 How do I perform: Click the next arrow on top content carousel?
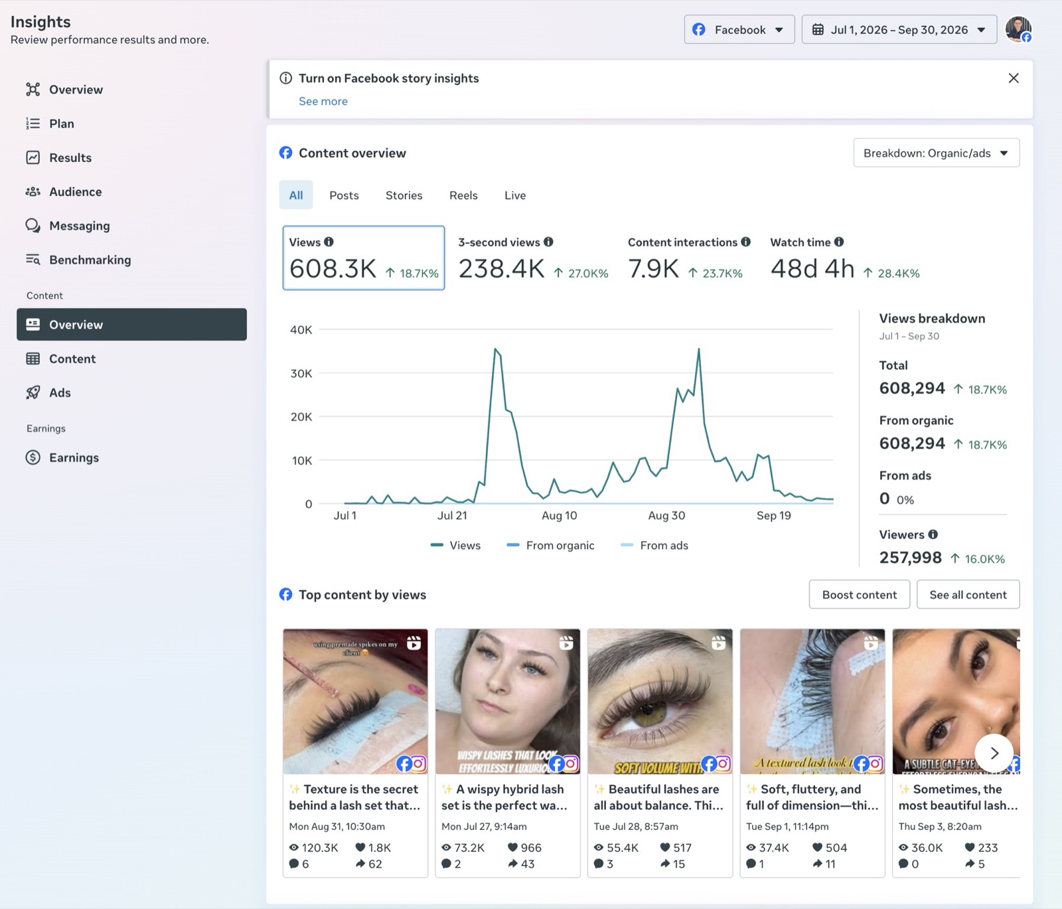(994, 753)
